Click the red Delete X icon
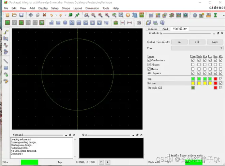 44,15
